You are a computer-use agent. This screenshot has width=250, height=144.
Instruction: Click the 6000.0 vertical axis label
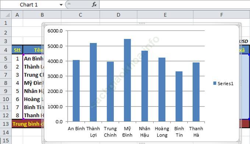(x=55, y=31)
